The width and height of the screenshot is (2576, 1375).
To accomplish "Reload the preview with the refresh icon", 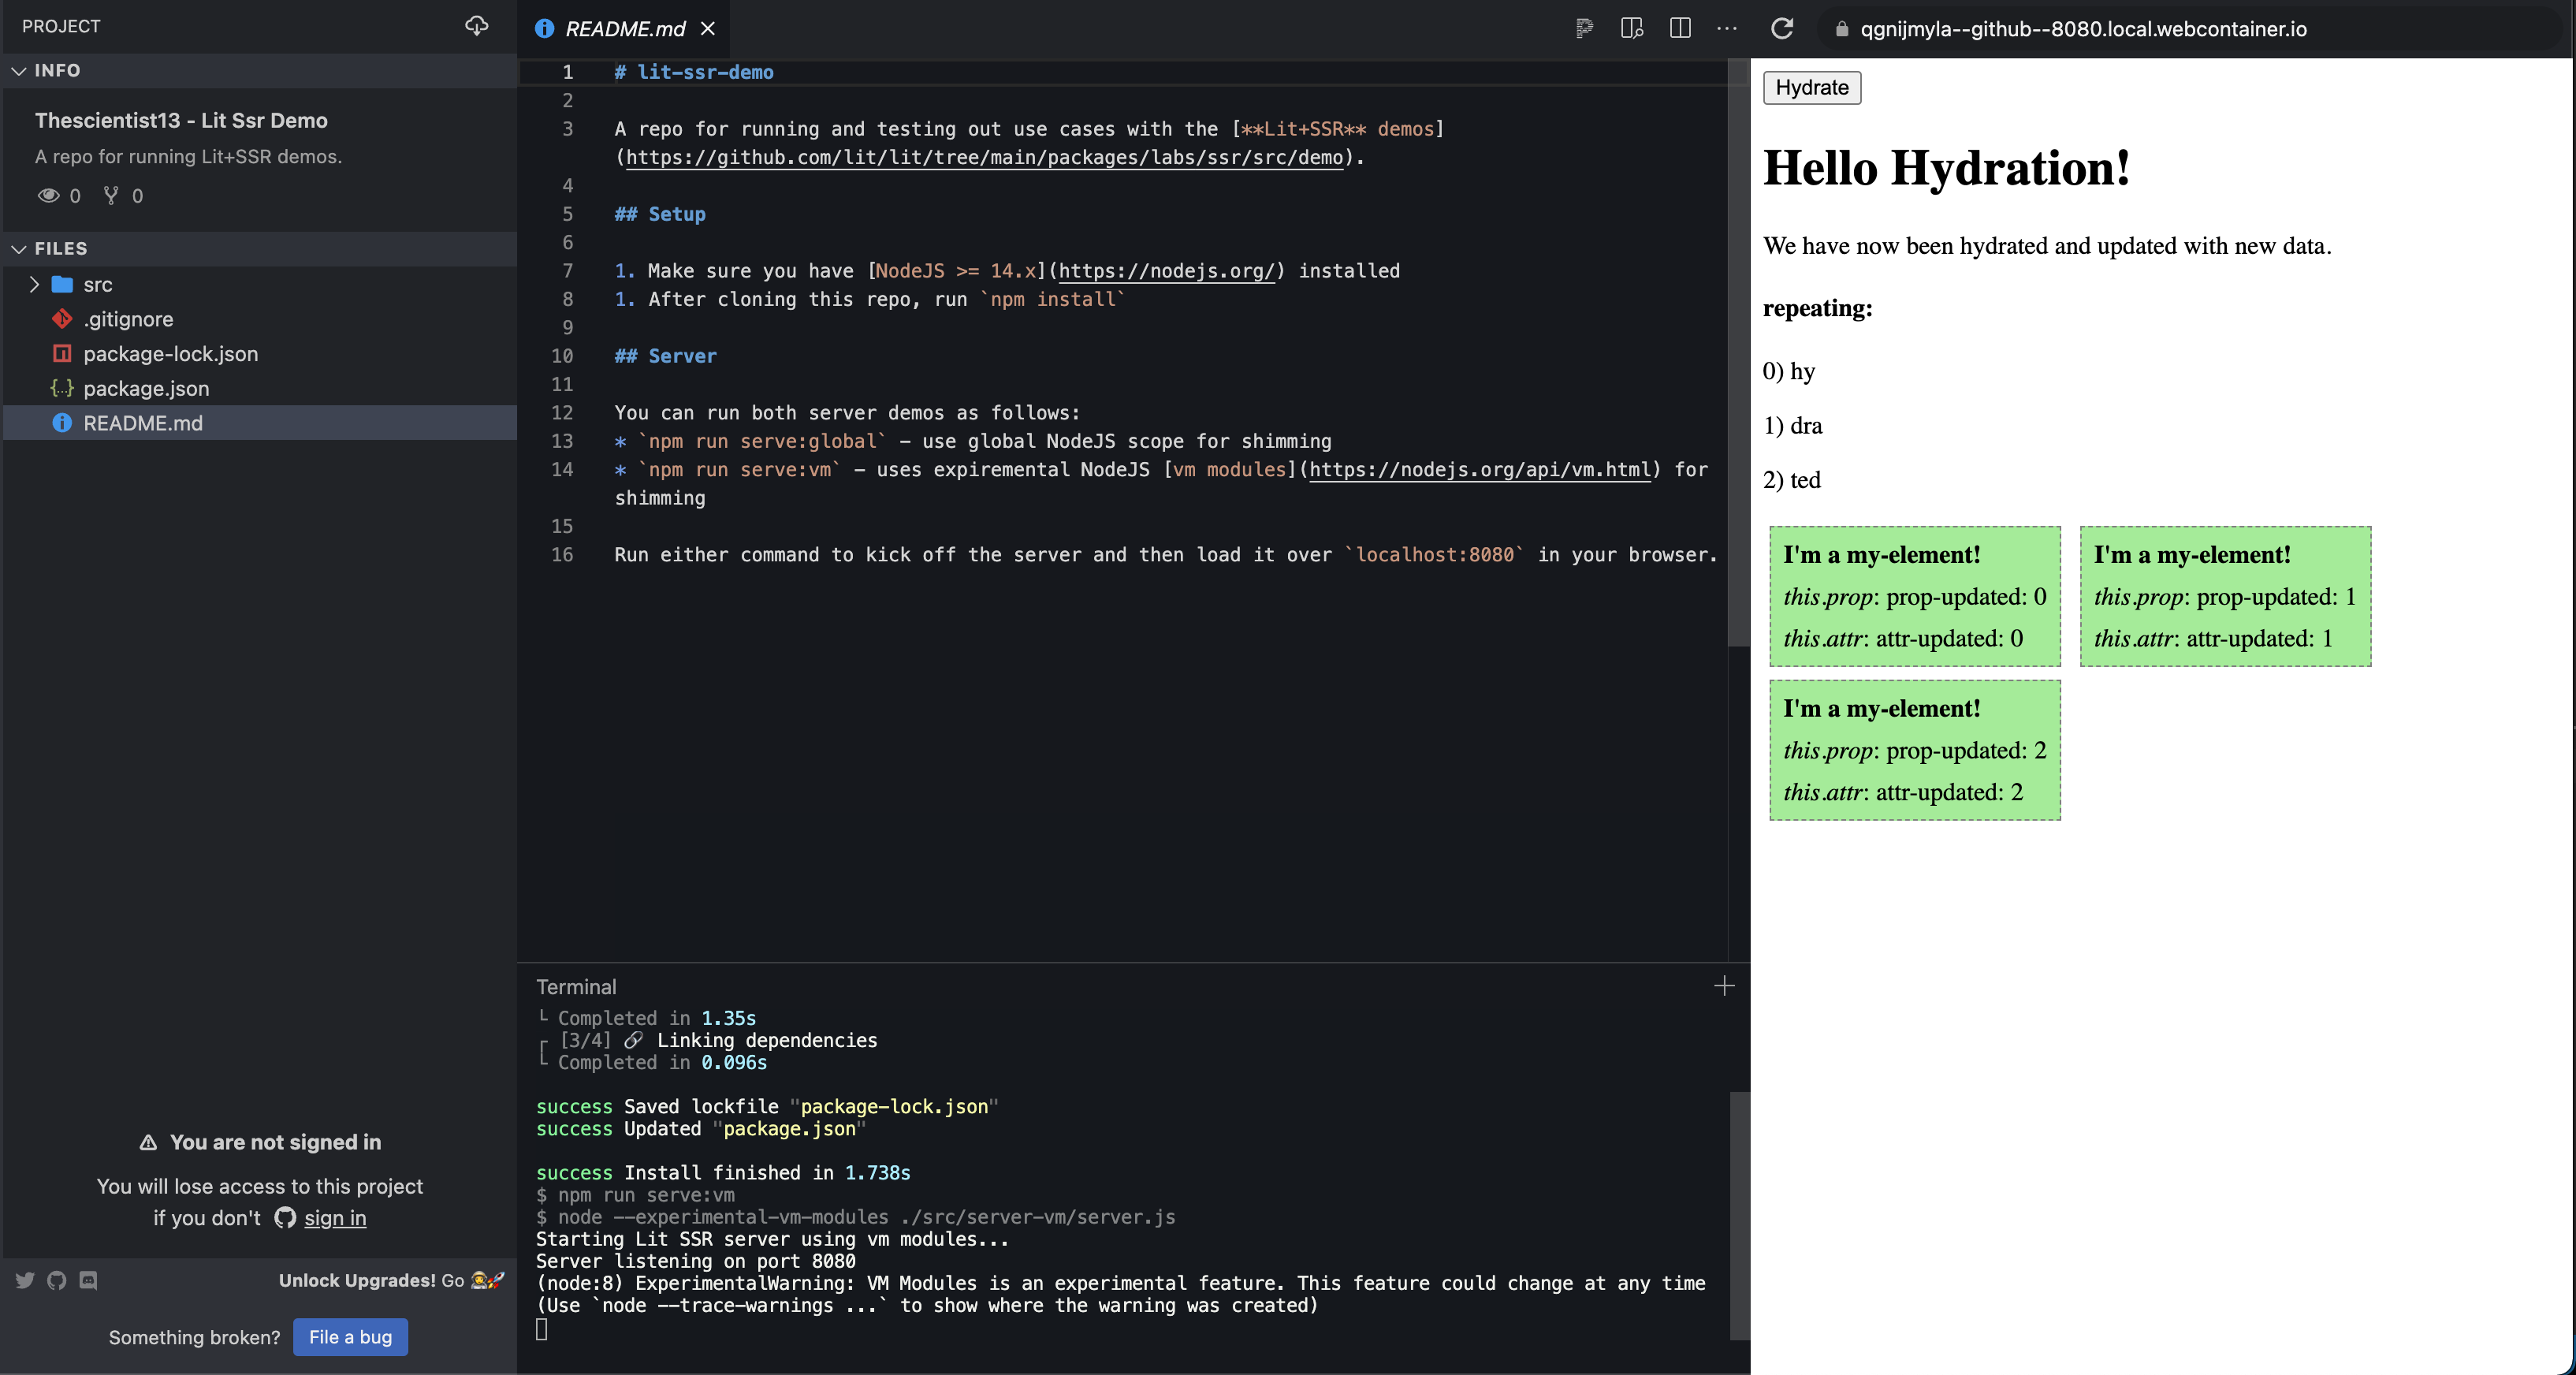I will (1782, 28).
